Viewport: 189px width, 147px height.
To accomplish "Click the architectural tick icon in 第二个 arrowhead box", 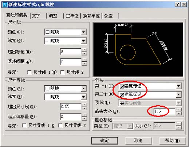I will (122, 95).
